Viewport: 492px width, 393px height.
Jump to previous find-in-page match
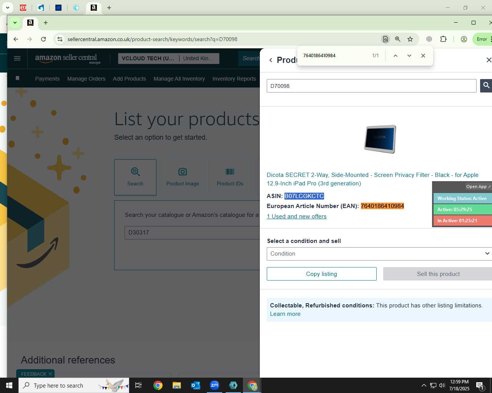(x=395, y=56)
